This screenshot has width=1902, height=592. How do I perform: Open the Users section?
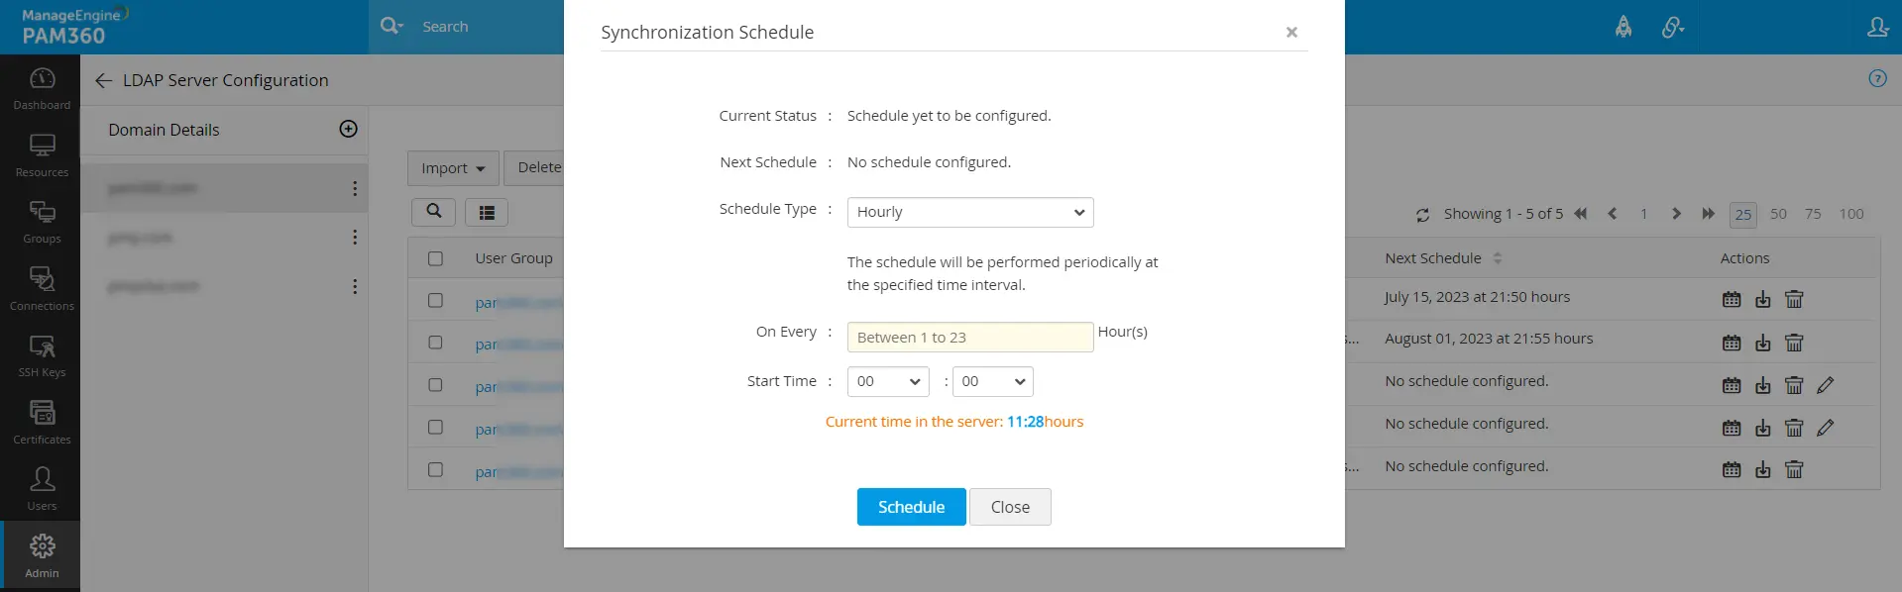click(x=42, y=485)
